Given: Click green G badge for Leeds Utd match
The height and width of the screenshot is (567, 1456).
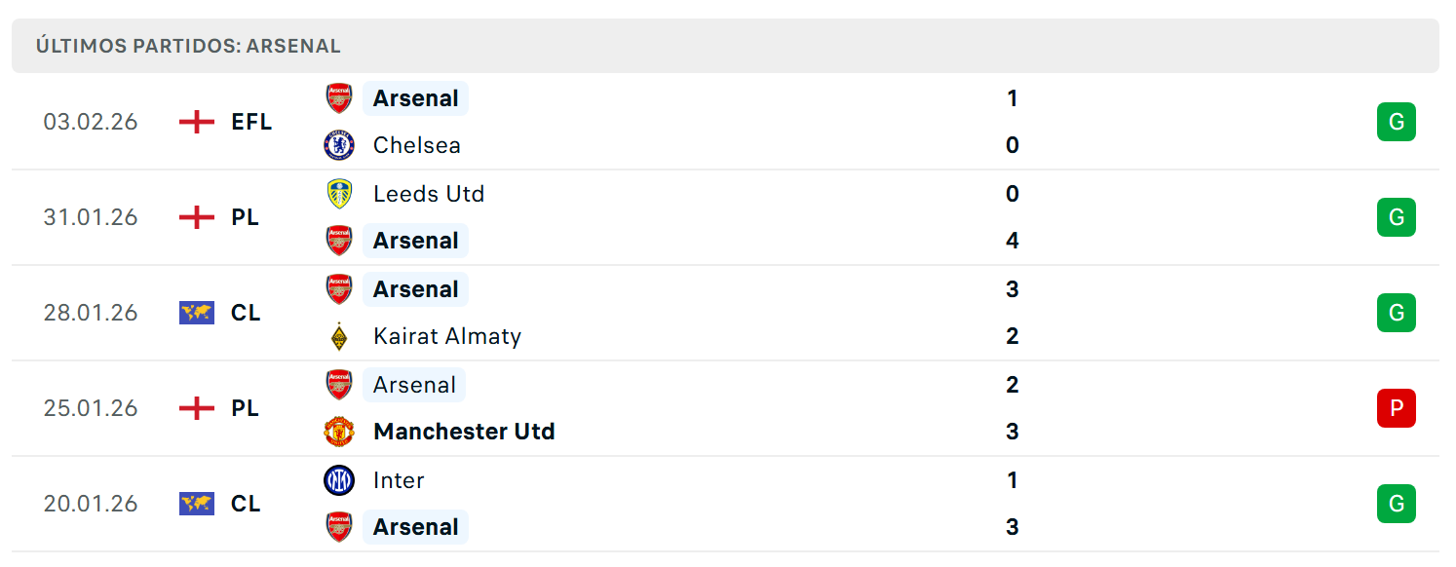Looking at the screenshot, I should tap(1397, 217).
